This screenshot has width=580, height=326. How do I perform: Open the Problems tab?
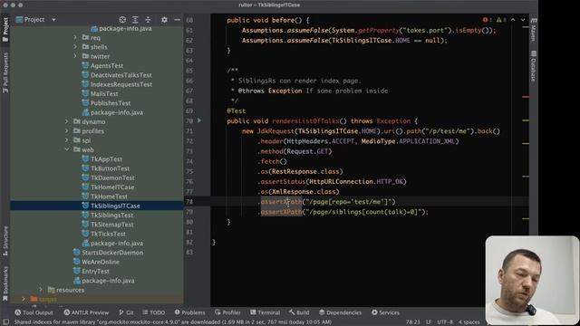[x=189, y=312]
